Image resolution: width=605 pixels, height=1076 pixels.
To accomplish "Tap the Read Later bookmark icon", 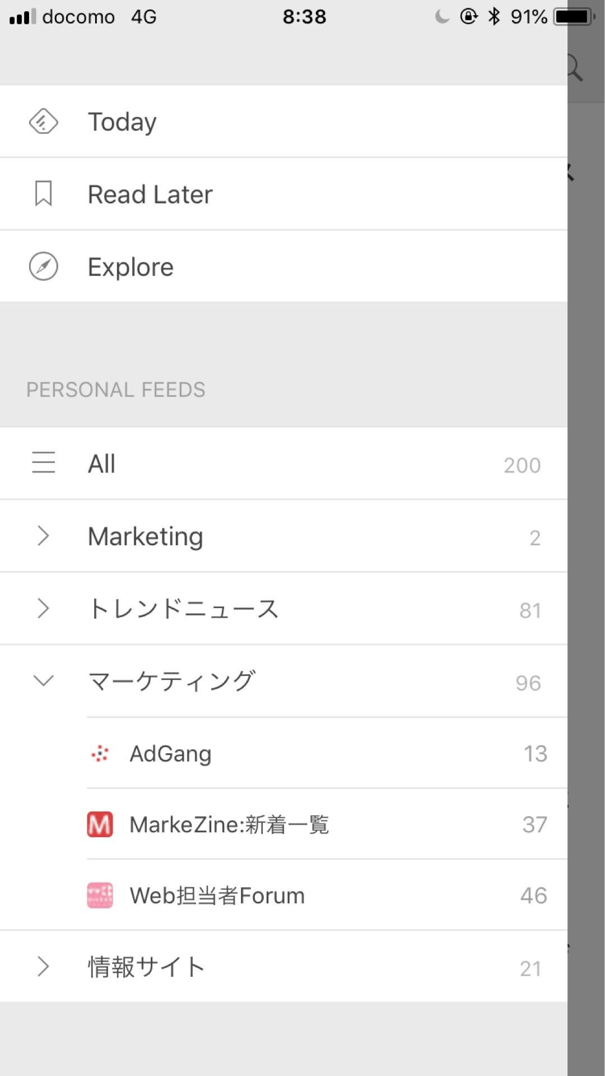I will (x=43, y=194).
